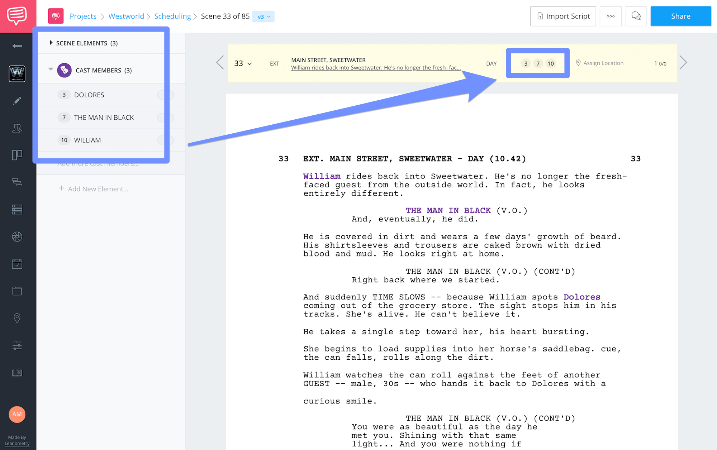Image resolution: width=717 pixels, height=450 pixels.
Task: Click the Share button
Action: point(680,16)
